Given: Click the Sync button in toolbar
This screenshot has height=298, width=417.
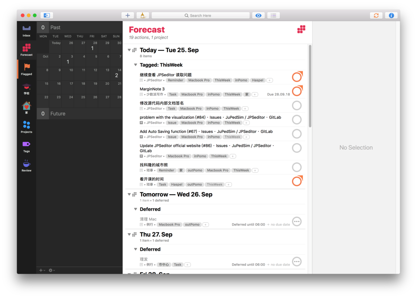Looking at the screenshot, I should tap(376, 16).
